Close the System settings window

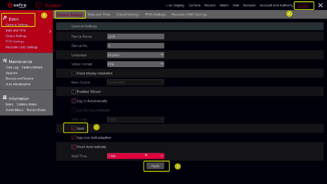click(320, 5)
